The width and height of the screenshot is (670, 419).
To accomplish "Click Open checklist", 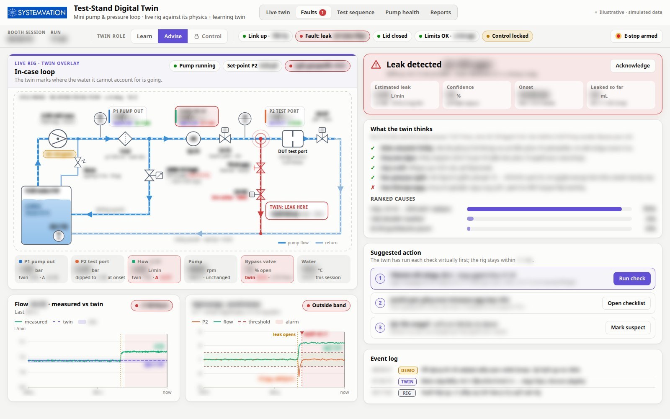I will pyautogui.click(x=626, y=303).
